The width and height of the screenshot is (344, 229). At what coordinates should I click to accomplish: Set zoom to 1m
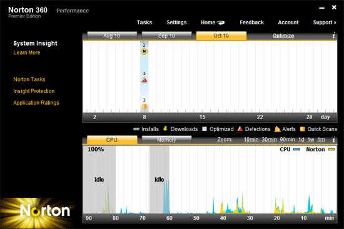point(321,139)
